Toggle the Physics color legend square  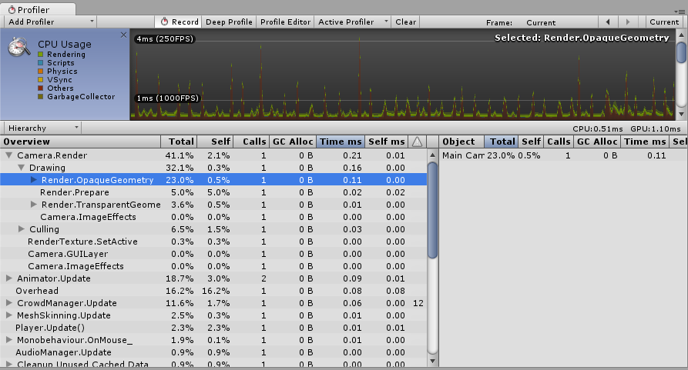coord(40,71)
